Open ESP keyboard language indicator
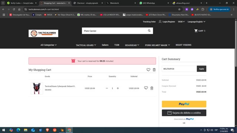The width and height of the screenshot is (237, 133). (x=216, y=130)
